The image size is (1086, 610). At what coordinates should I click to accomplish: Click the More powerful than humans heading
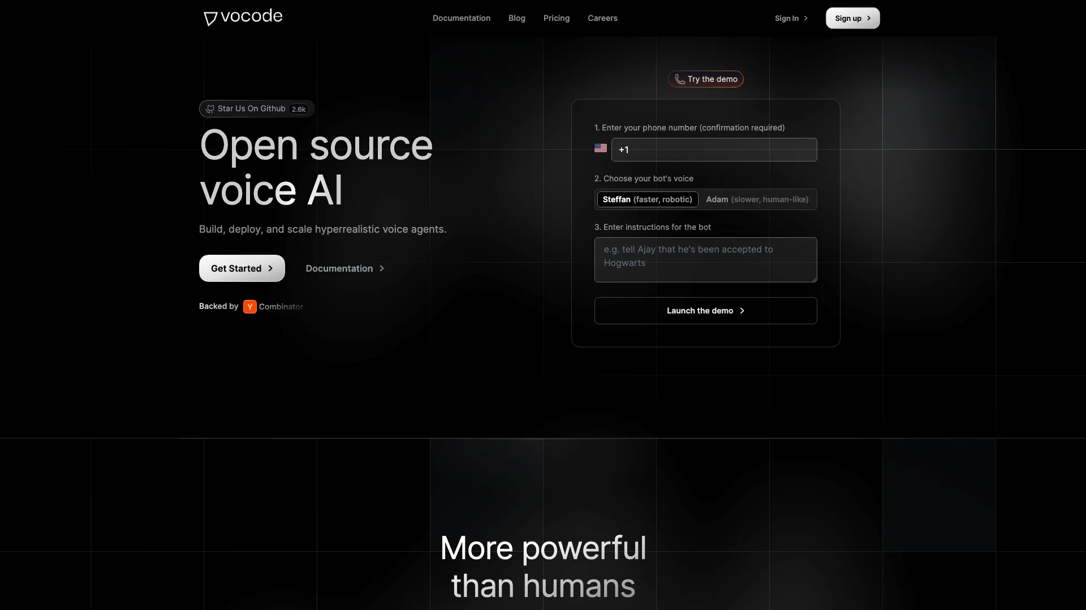click(x=543, y=567)
